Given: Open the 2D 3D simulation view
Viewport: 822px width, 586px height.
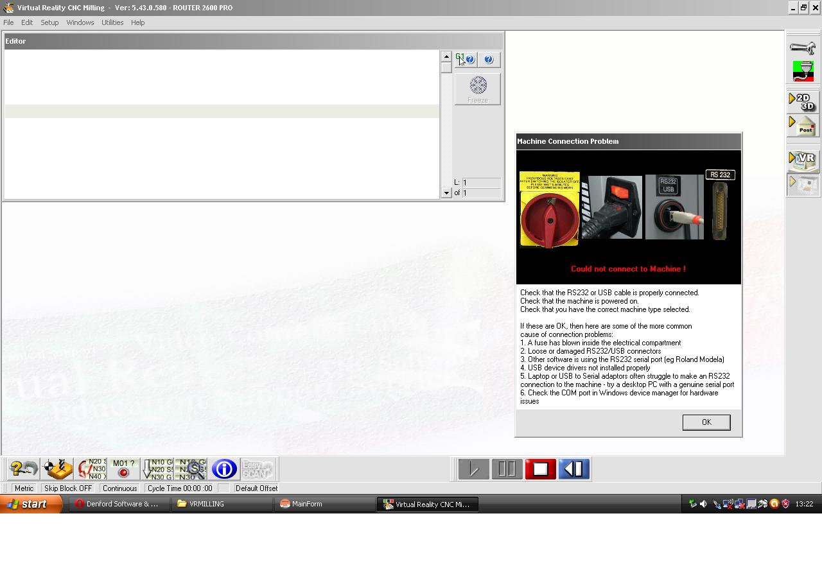Looking at the screenshot, I should 803,102.
